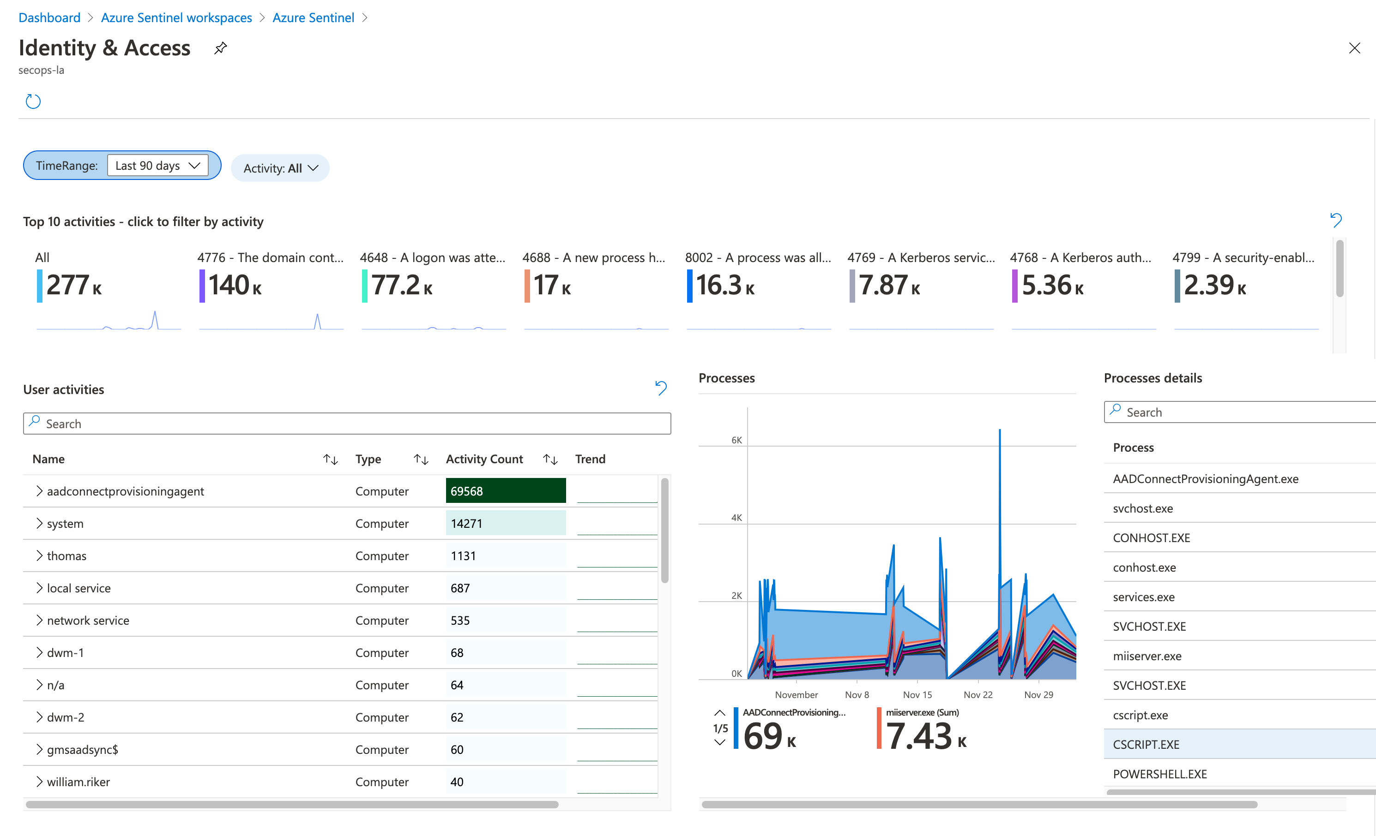Refresh the workbook data

[32, 101]
